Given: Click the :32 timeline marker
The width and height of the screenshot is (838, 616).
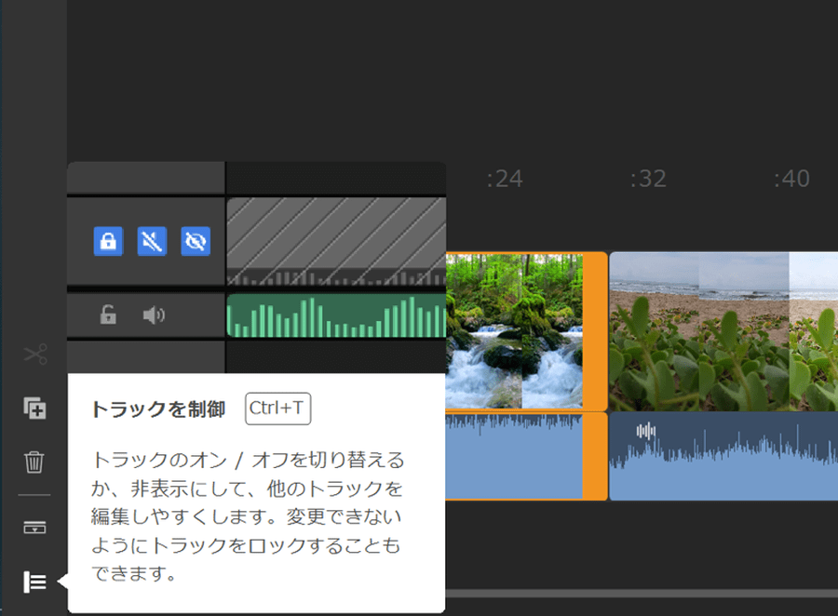Looking at the screenshot, I should click(x=648, y=179).
